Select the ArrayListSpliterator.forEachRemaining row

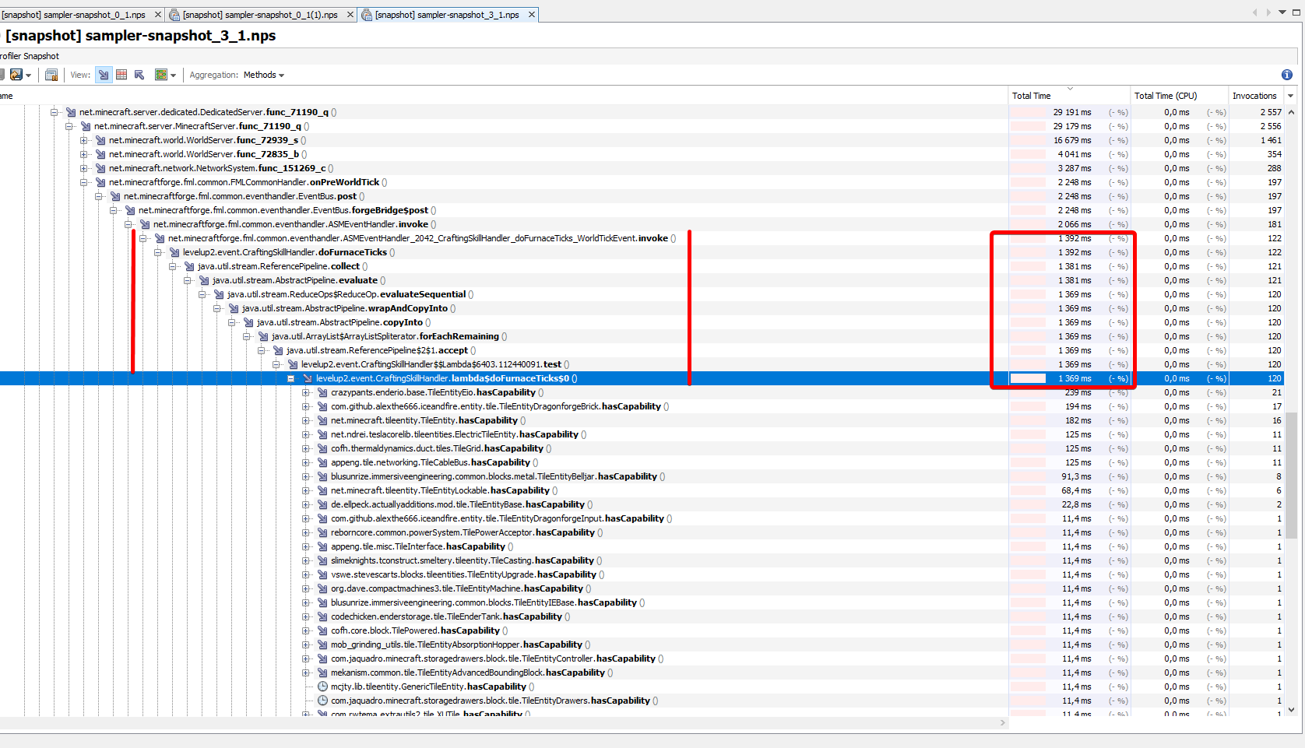click(642, 336)
